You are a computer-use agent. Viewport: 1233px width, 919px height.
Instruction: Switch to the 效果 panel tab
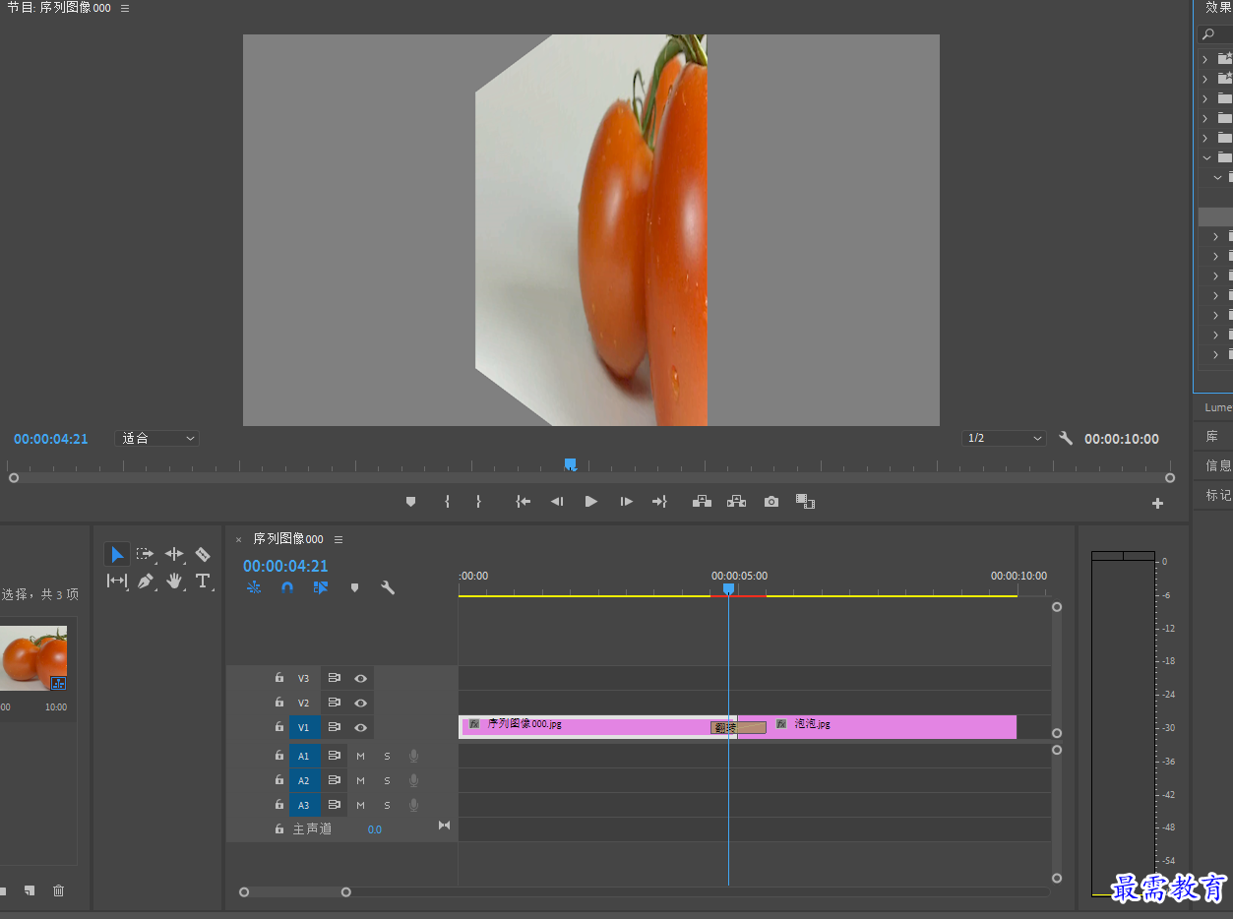(x=1218, y=8)
